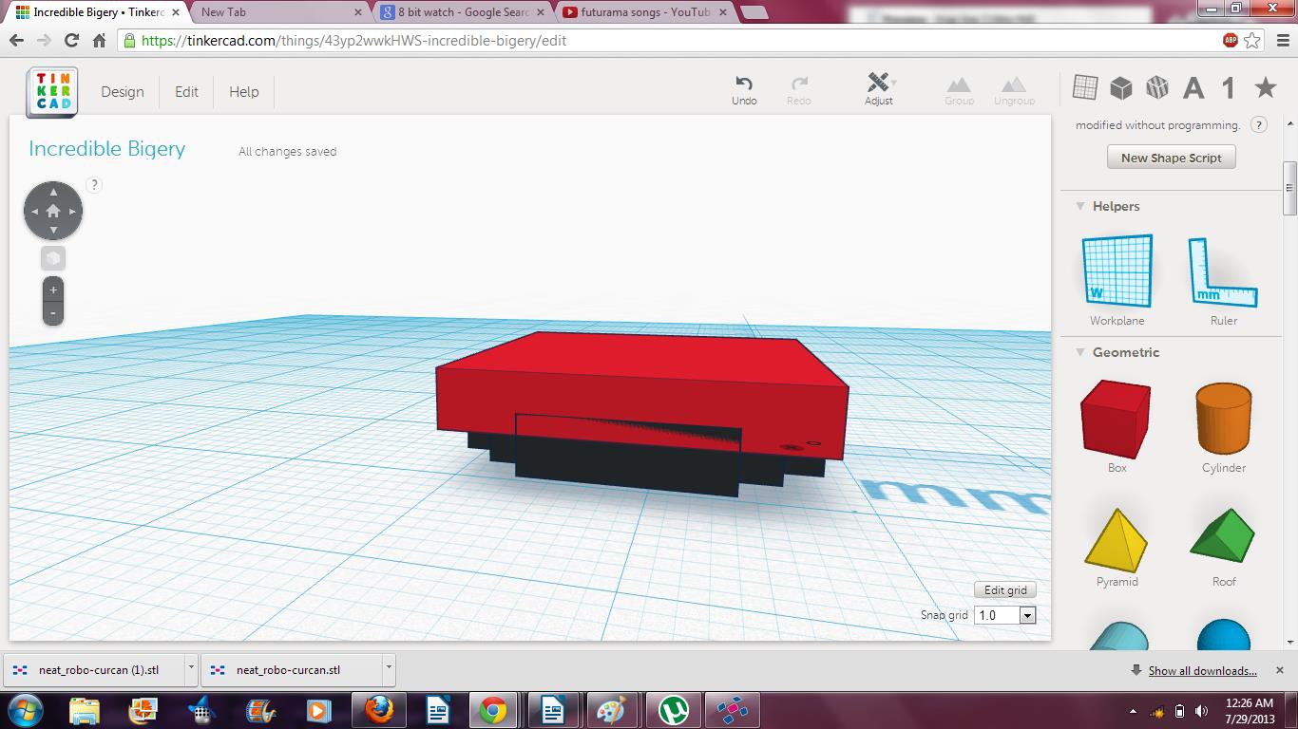Click the solid cube icon in sidebar

point(1121,87)
